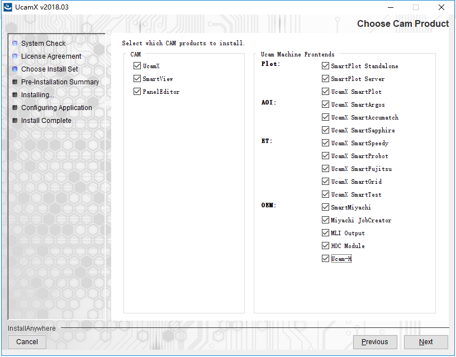Click UcamX app icon in title bar
The height and width of the screenshot is (357, 456).
[x=8, y=7]
